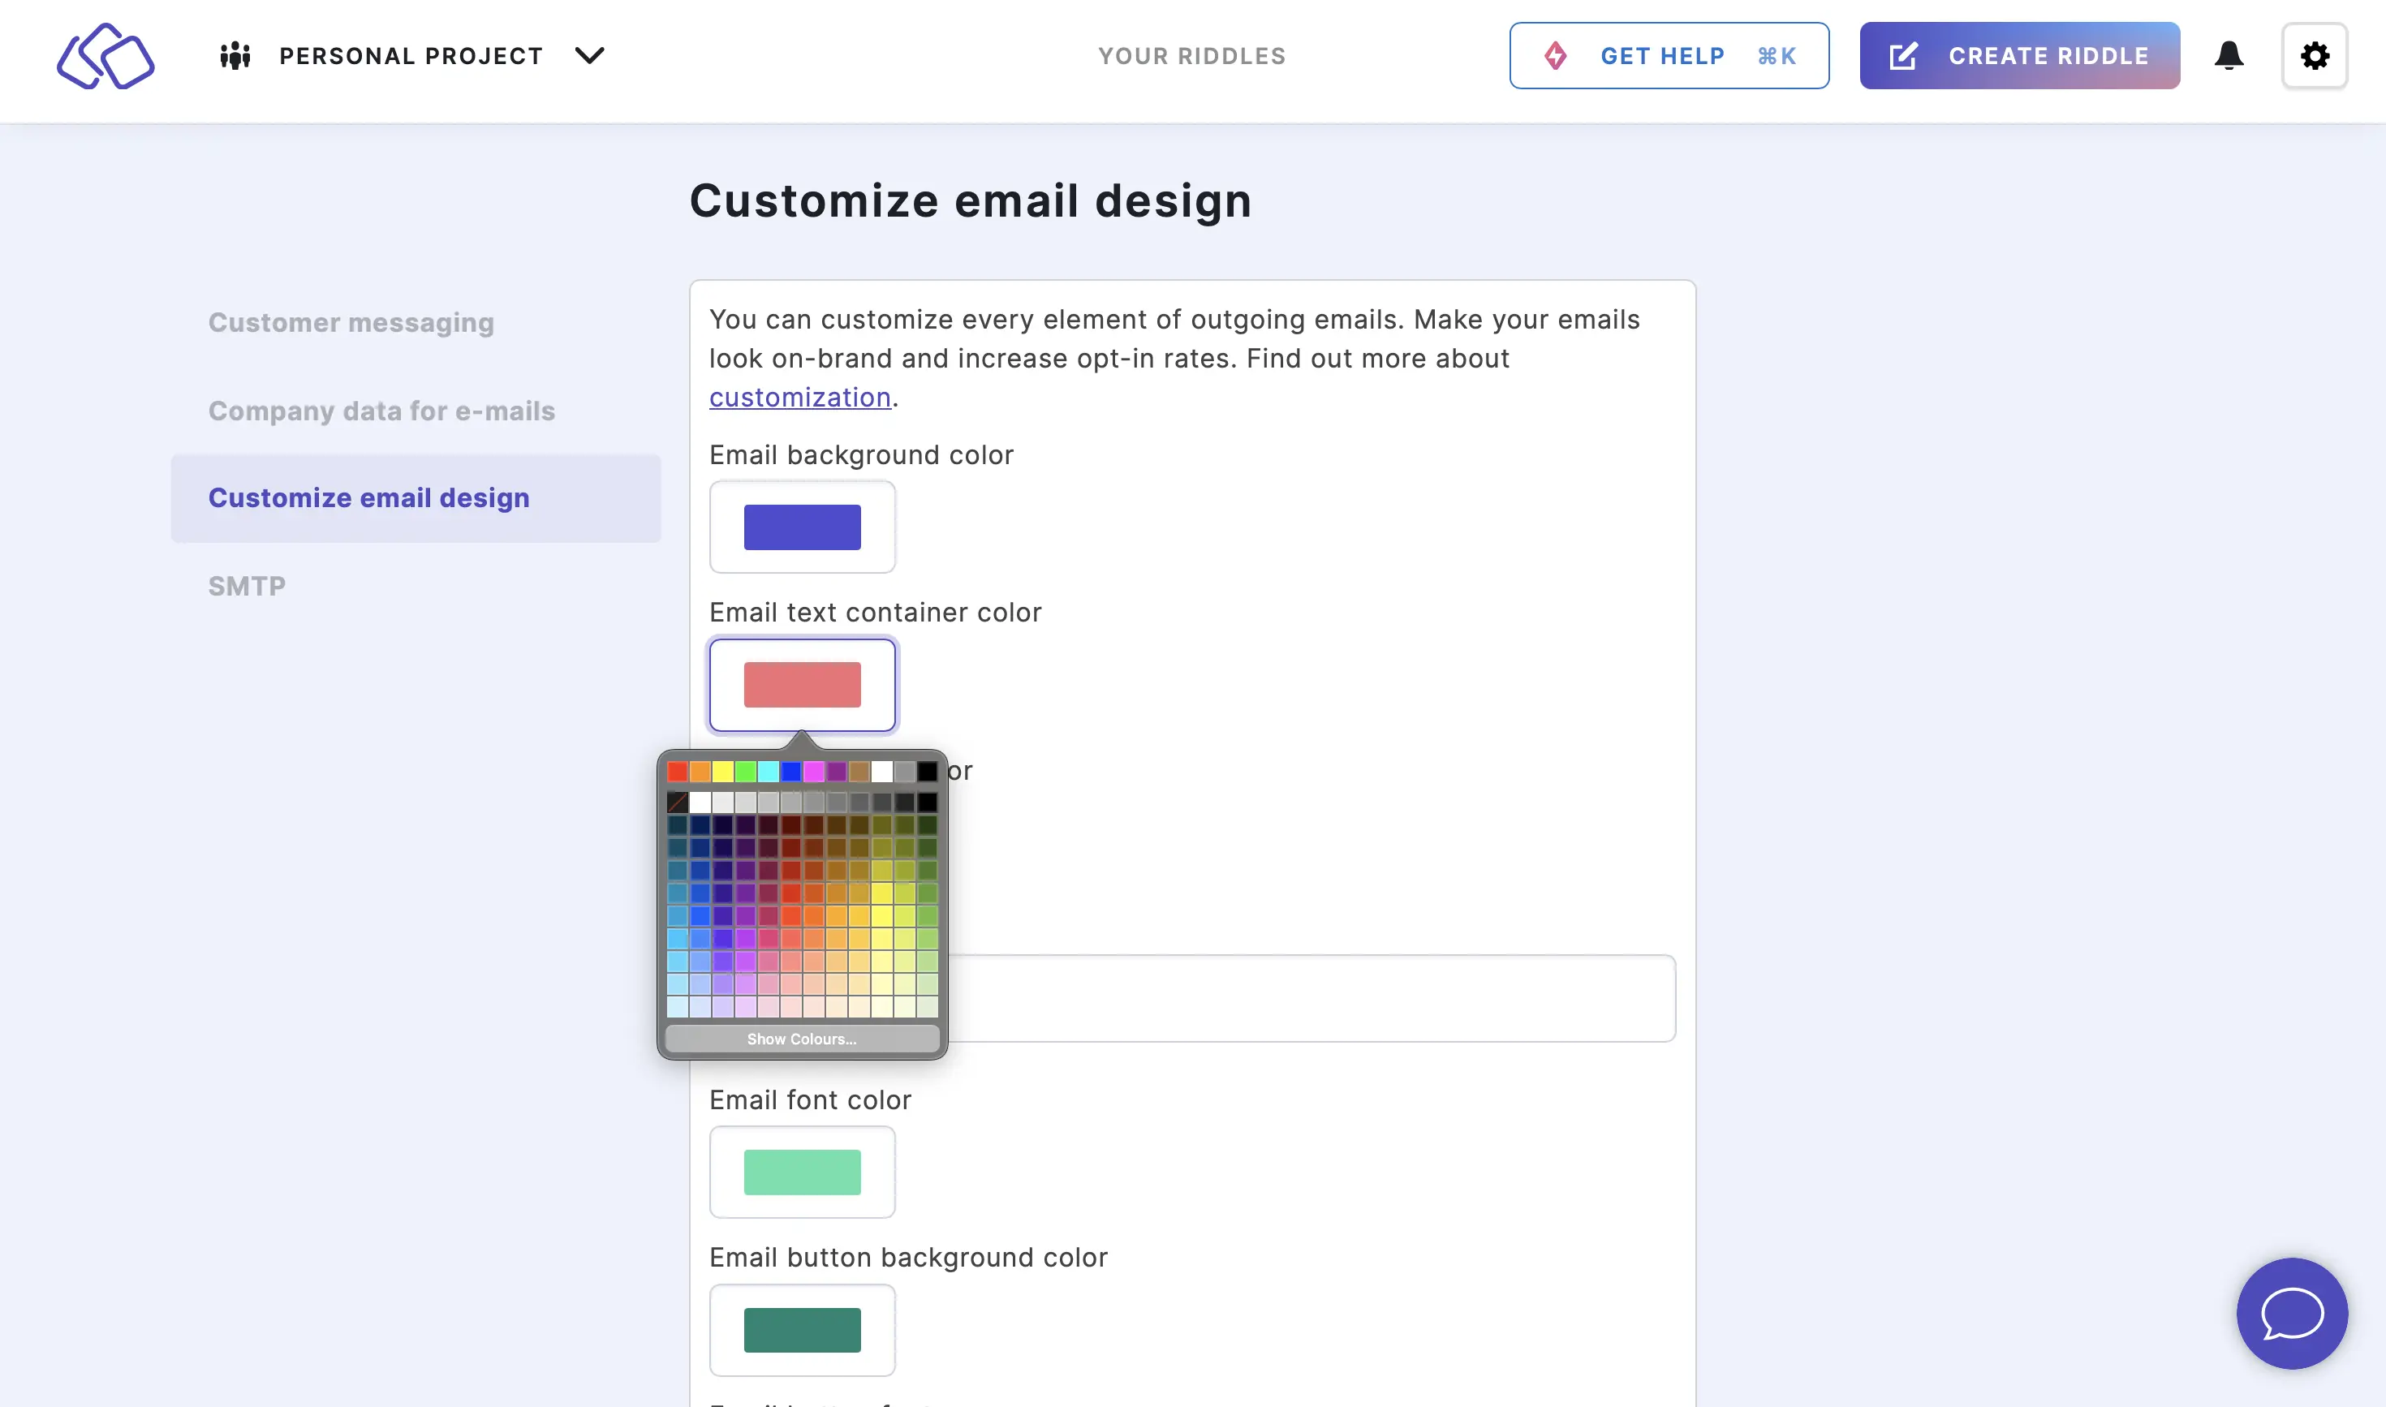This screenshot has width=2386, height=1407.
Task: Click the Email font color label
Action: (810, 1099)
